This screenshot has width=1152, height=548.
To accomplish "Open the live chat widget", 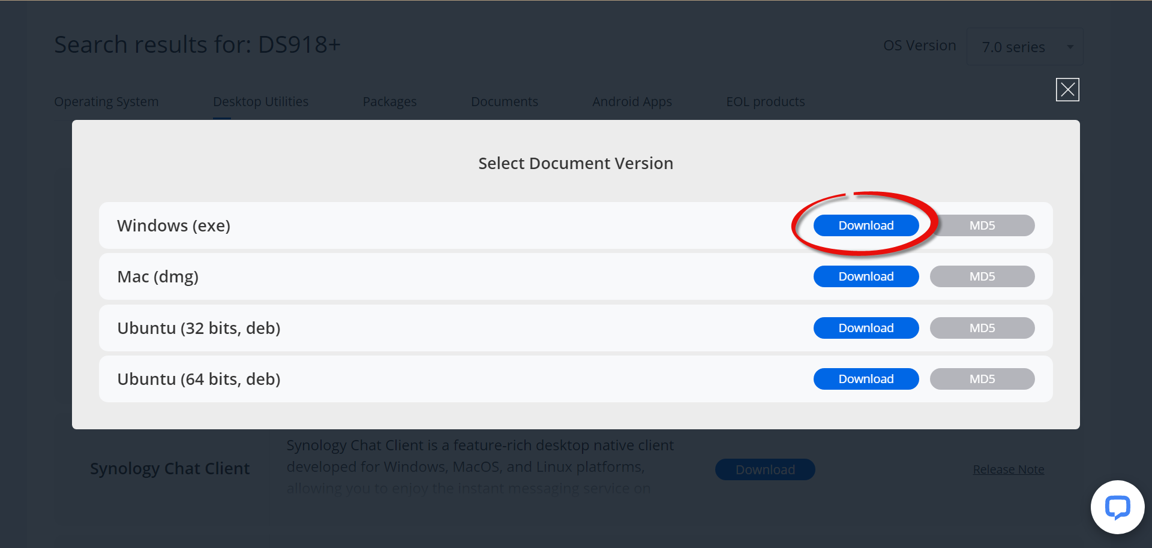I will pyautogui.click(x=1117, y=507).
